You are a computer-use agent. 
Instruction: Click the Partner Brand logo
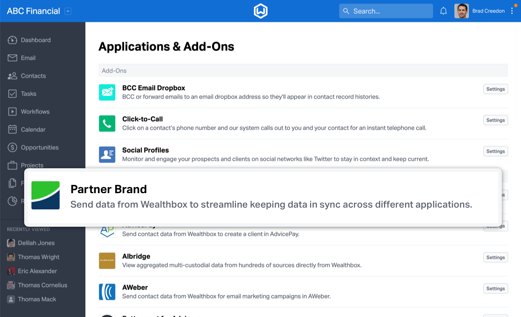(46, 195)
